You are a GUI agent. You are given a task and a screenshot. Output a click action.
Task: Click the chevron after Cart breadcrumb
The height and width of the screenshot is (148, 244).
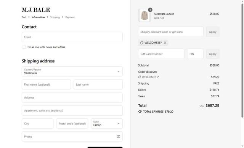click(29, 17)
